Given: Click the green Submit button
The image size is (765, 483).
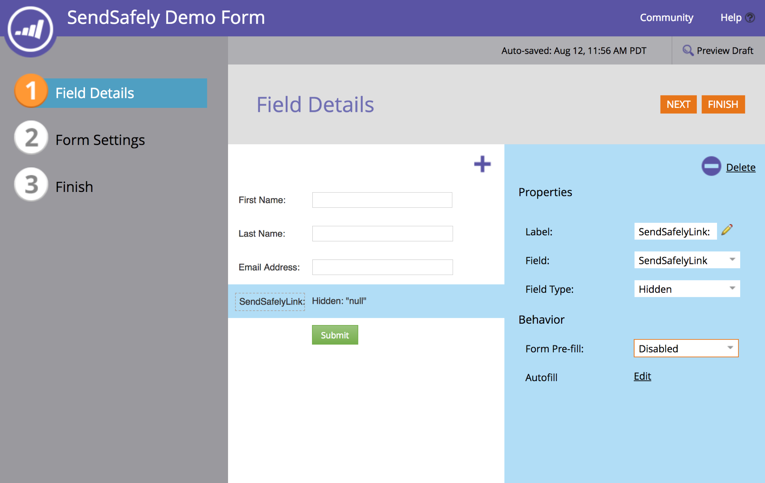Looking at the screenshot, I should tap(335, 335).
